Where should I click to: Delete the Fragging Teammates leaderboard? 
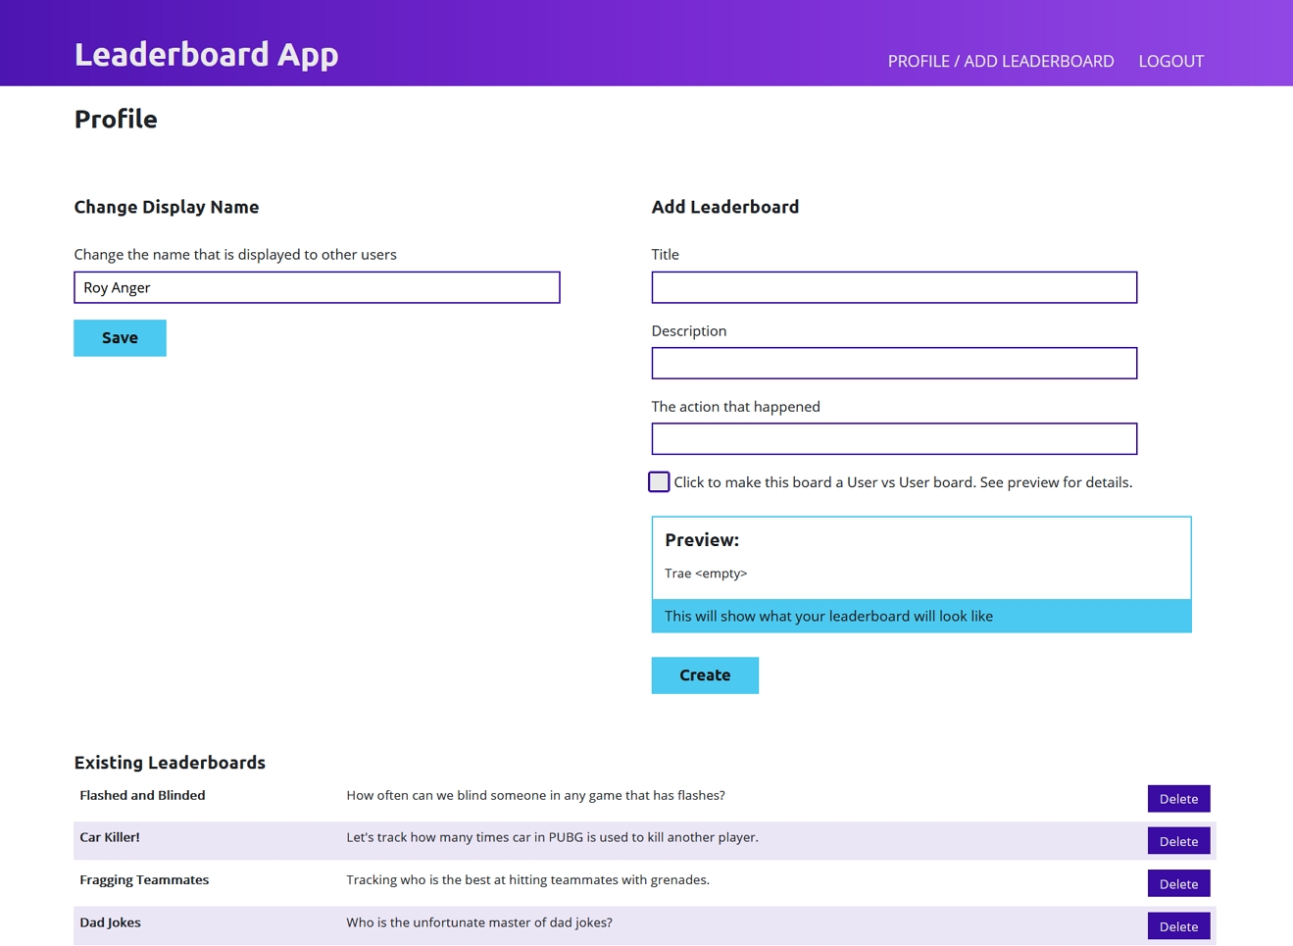point(1178,884)
